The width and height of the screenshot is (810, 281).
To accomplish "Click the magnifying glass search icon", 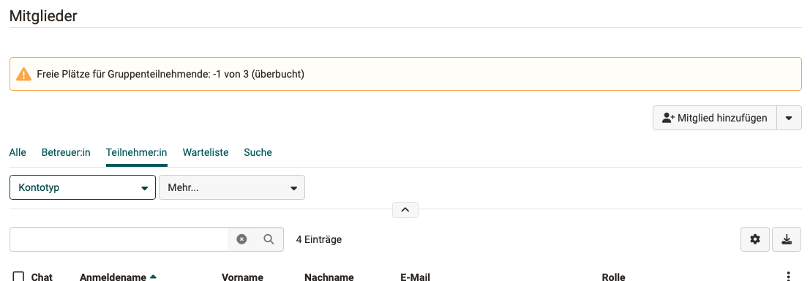I will (269, 239).
